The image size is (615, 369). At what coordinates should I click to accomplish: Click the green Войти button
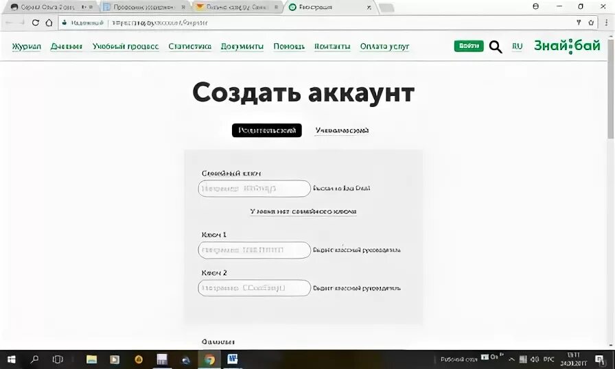click(x=469, y=46)
